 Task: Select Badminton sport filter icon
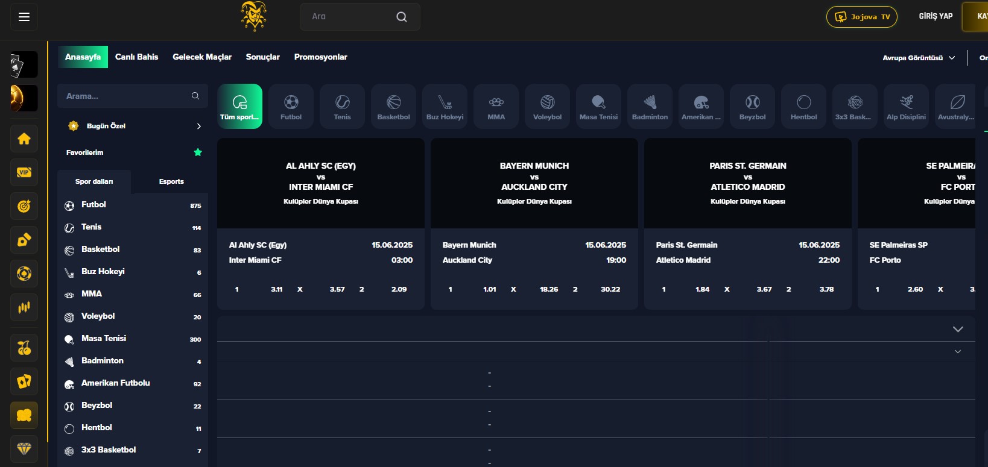coord(650,107)
